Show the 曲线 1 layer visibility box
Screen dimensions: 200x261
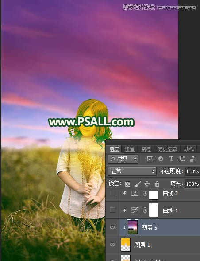[112, 210]
